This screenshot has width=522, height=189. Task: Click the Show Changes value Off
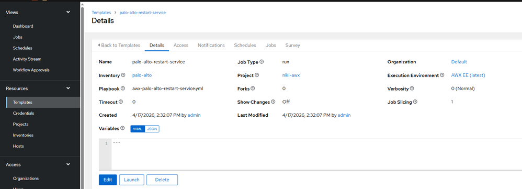coord(286,102)
